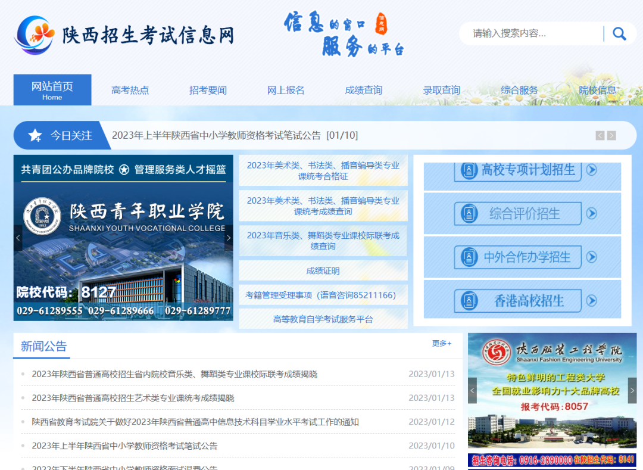The height and width of the screenshot is (470, 643).
Task: Select 网上报名 in navigation bar
Action: (286, 91)
